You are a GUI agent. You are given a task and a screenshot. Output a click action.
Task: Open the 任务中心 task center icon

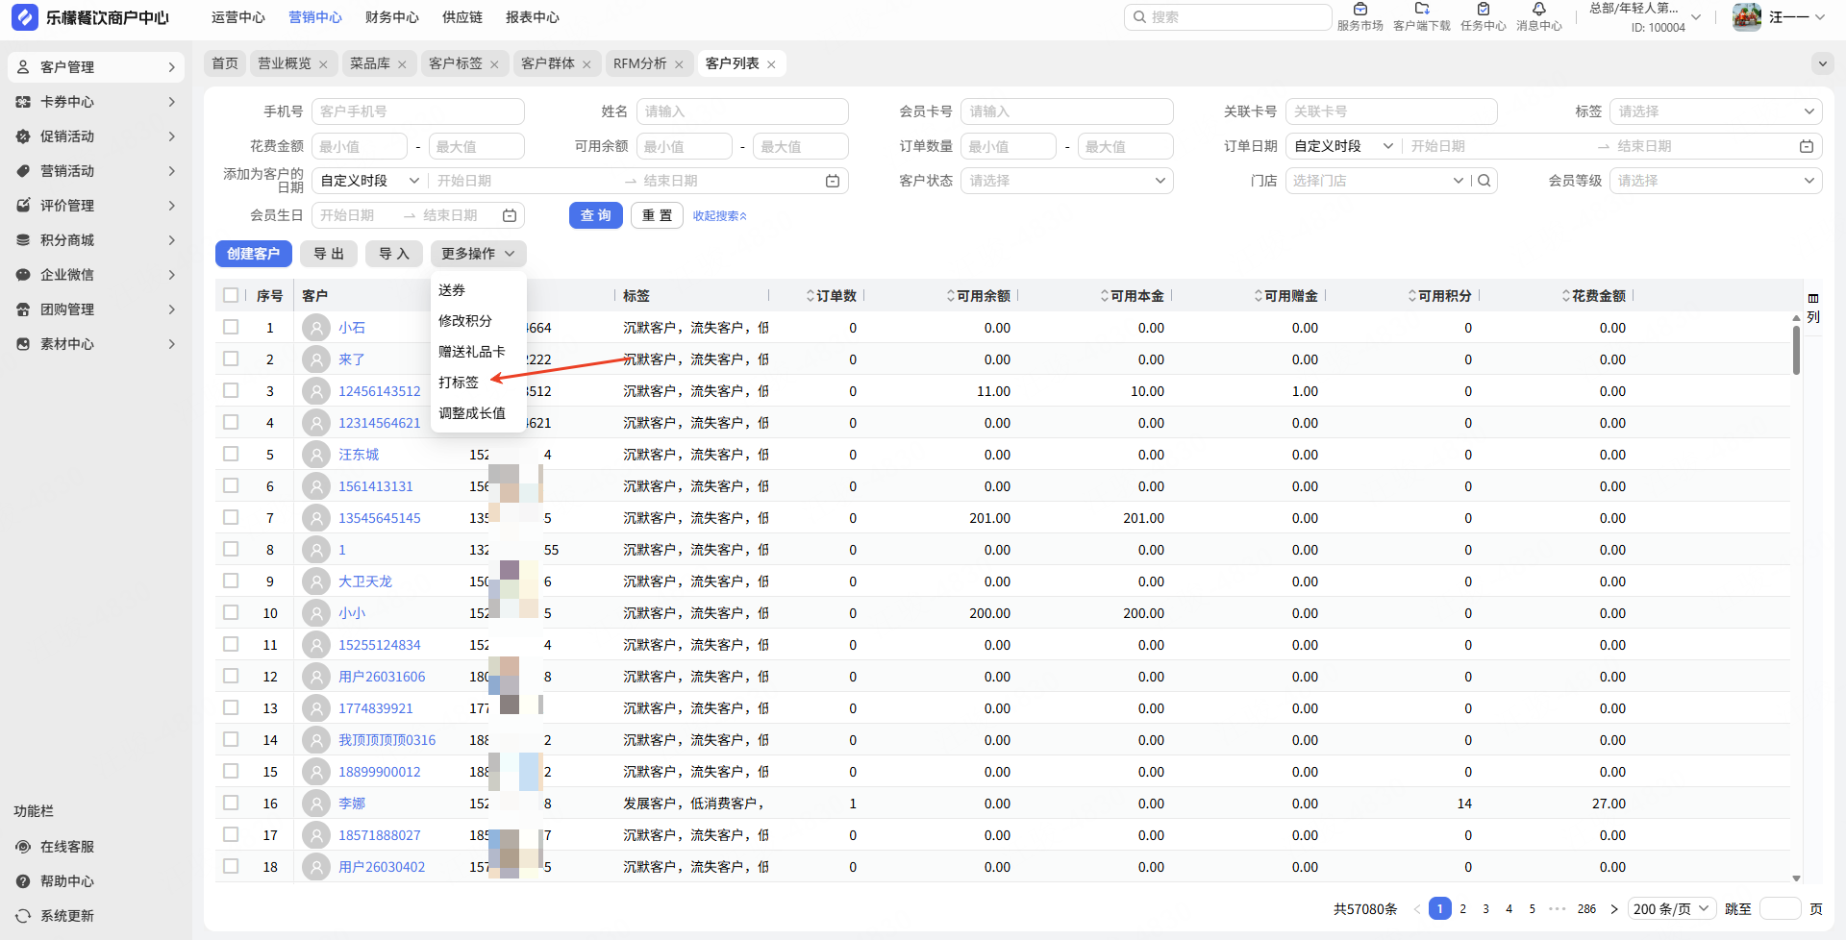point(1483,11)
